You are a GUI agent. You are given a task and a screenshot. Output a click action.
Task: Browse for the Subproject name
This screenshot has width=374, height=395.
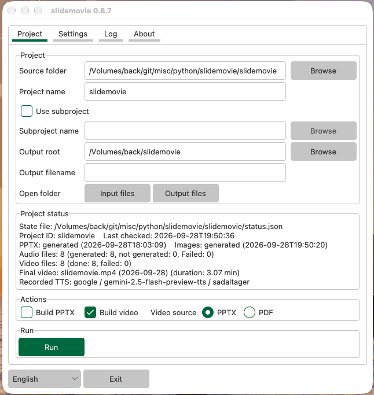click(x=323, y=131)
